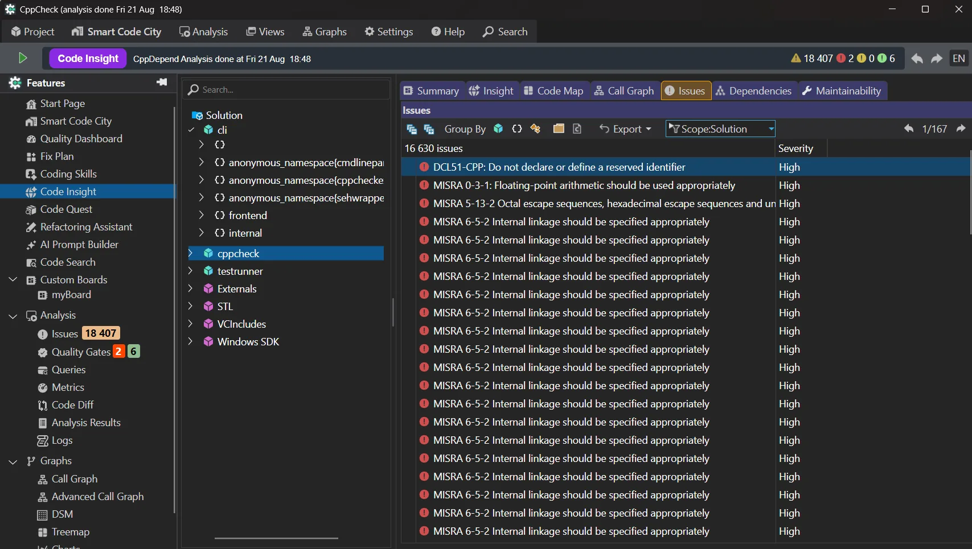Screen dimensions: 972x549
Task: Toggle the Features panel pin icon
Action: [x=162, y=82]
